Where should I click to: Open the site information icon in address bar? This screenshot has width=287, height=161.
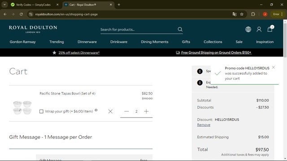[31, 14]
